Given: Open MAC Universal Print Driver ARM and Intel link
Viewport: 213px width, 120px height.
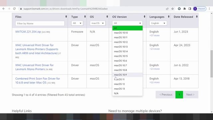Looking at the screenshot, I should [37, 49].
